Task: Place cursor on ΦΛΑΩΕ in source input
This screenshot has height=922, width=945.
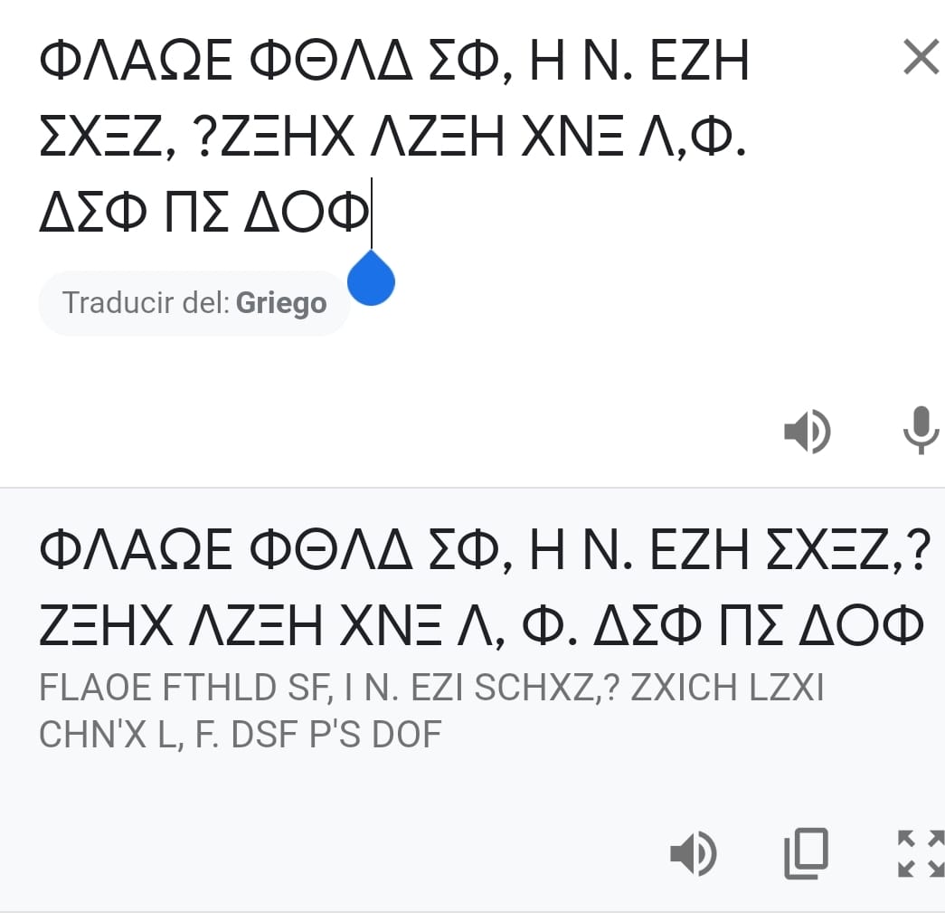Action: (x=137, y=63)
